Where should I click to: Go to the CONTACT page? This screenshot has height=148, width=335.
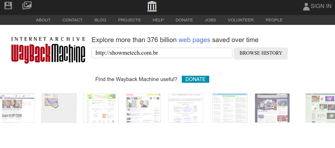[72, 20]
